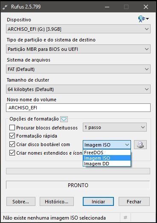
Task: Close the Rufus window
Action: pyautogui.click(x=146, y=7)
